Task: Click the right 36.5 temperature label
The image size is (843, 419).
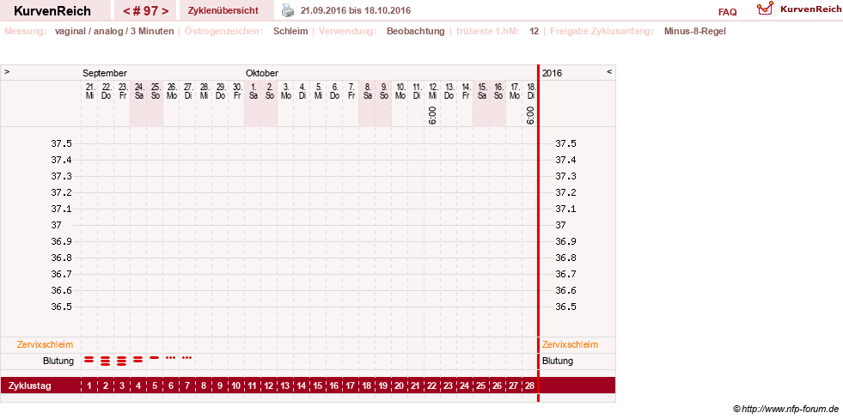Action: tap(566, 307)
